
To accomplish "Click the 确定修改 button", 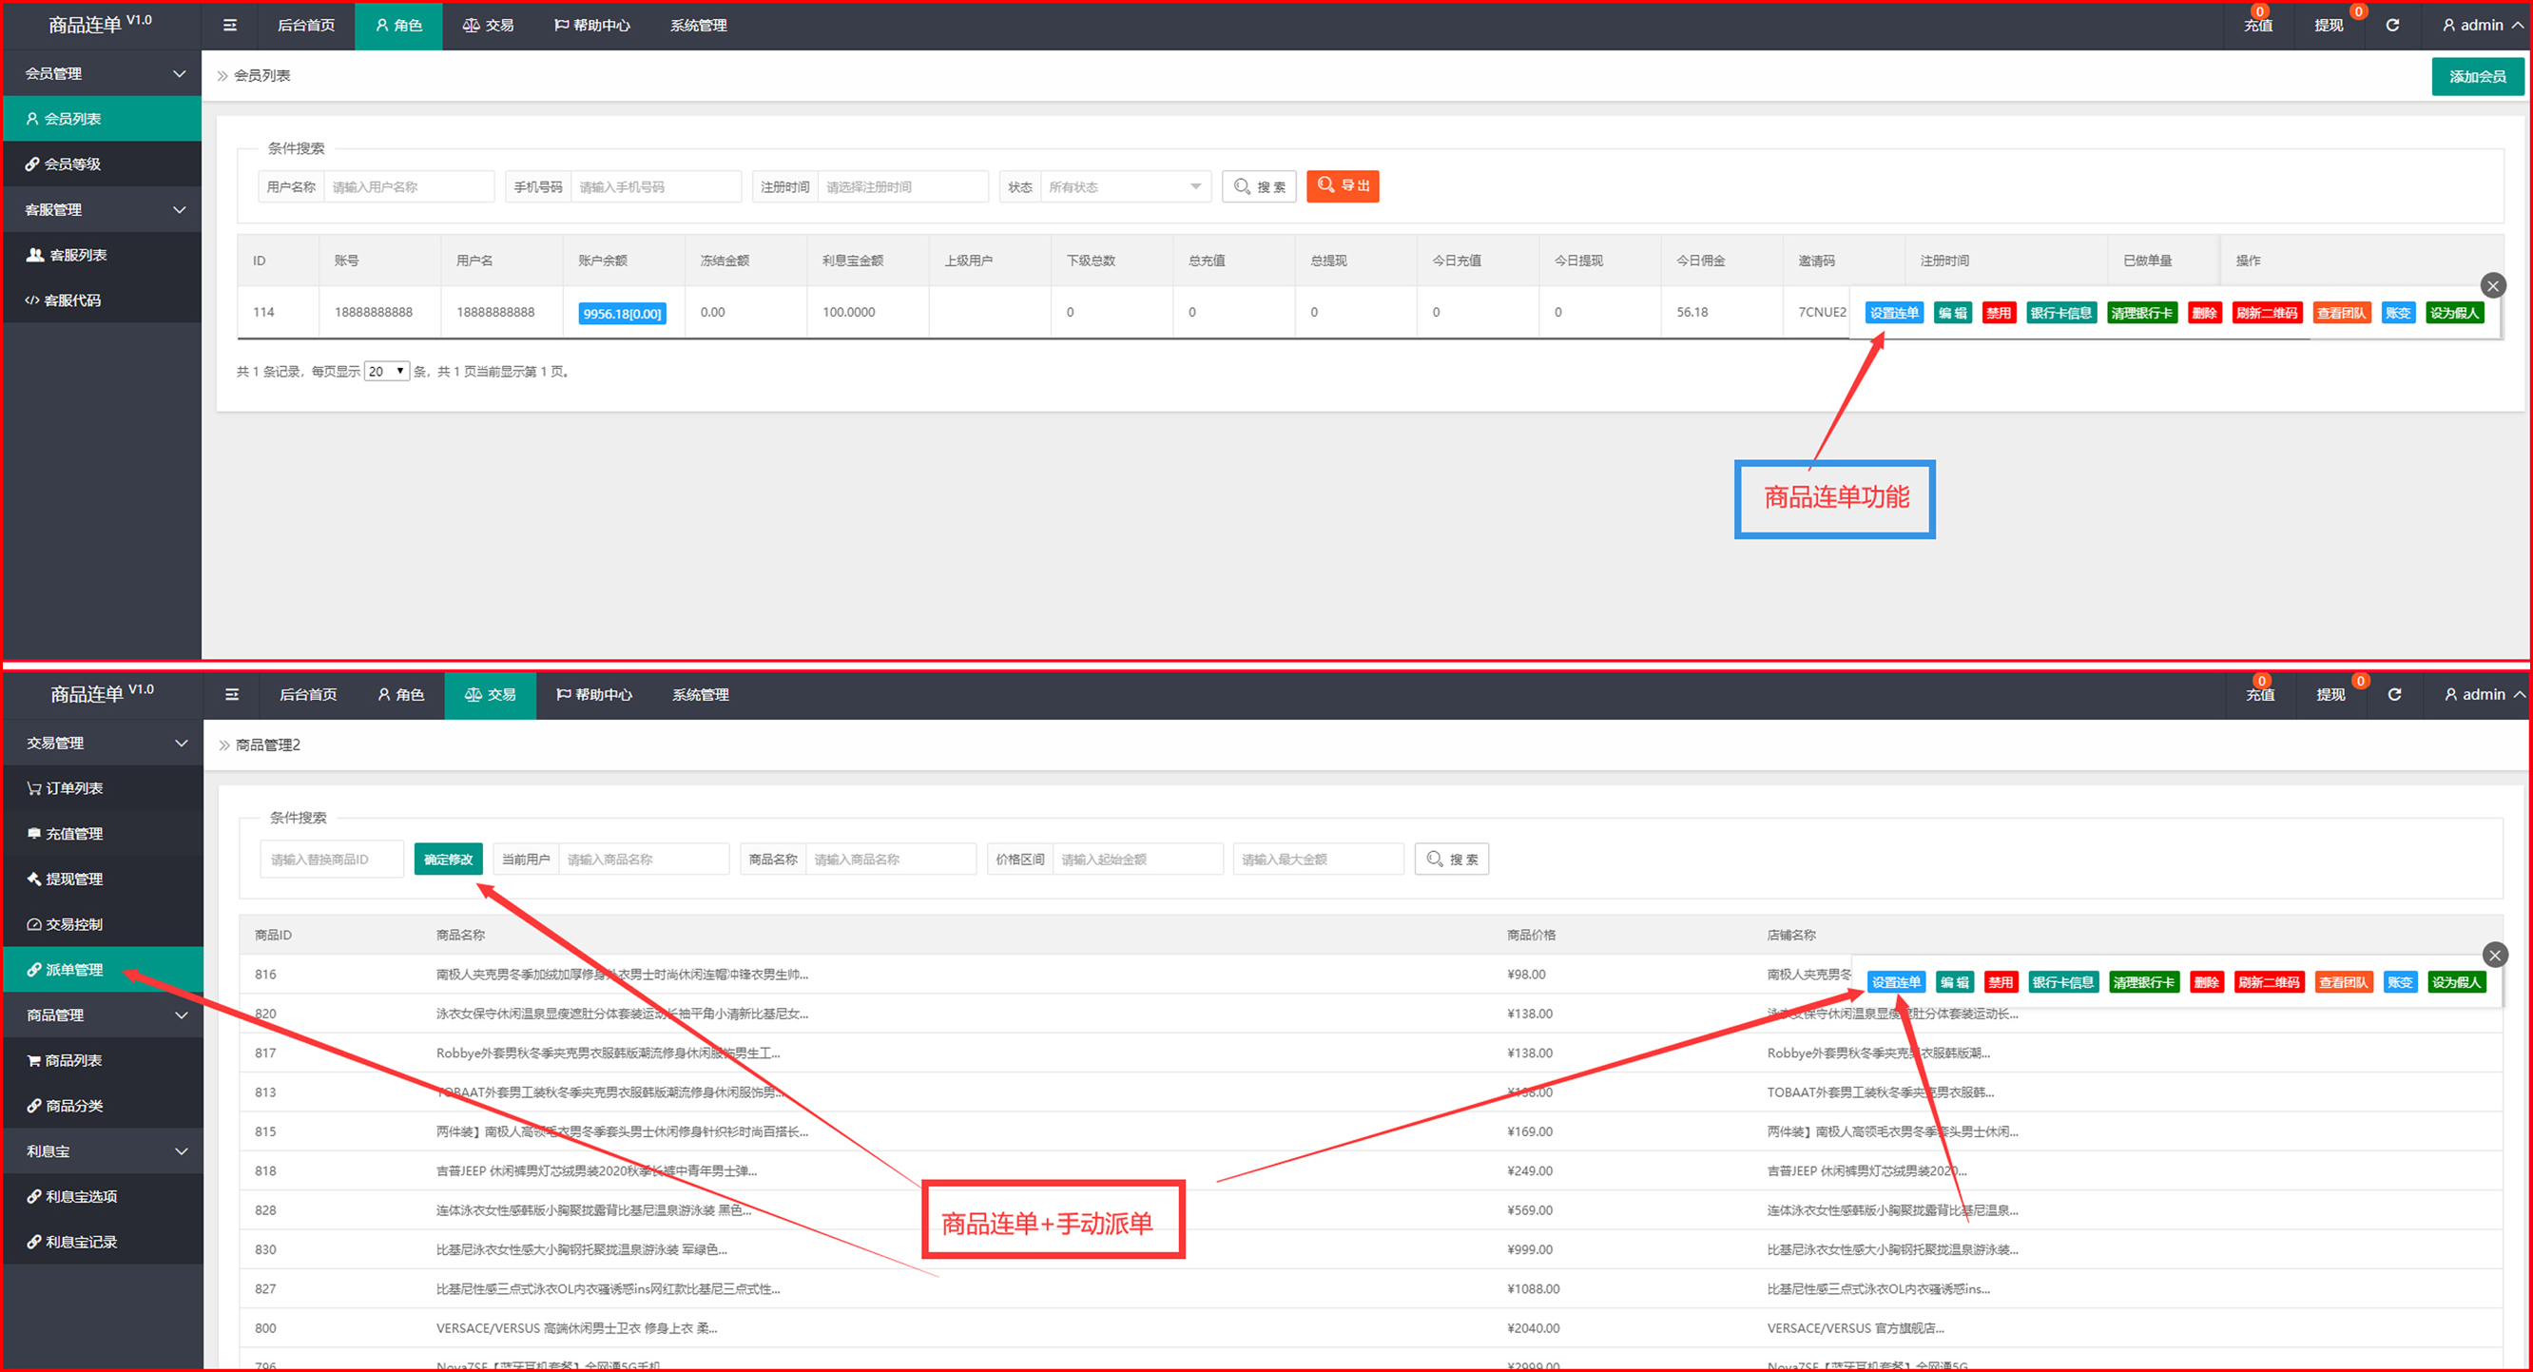I will coord(449,860).
